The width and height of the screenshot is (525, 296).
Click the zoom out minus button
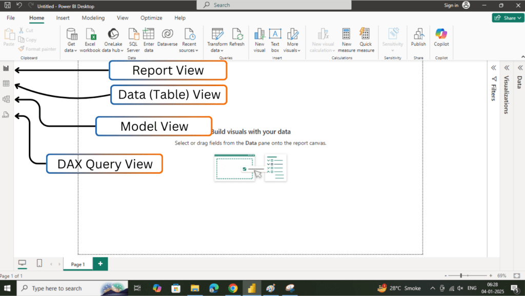pyautogui.click(x=446, y=275)
